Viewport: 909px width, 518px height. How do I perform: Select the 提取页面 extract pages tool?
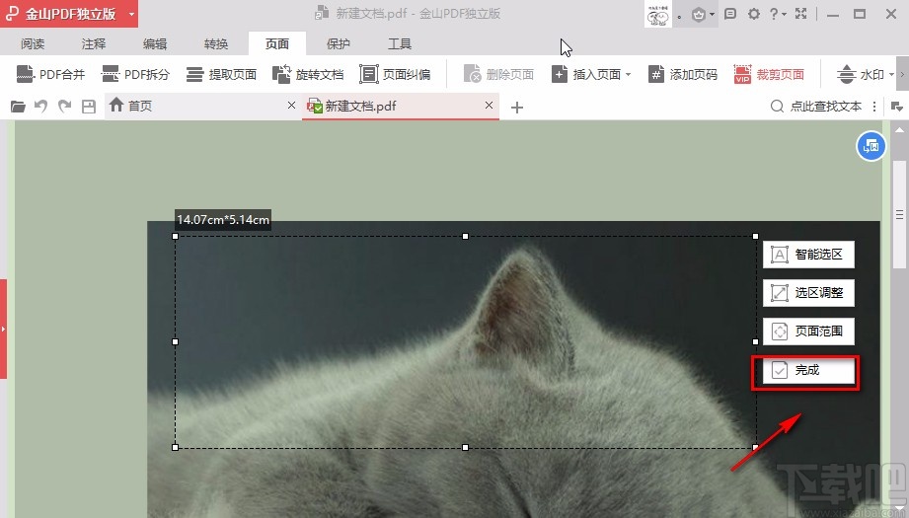221,74
